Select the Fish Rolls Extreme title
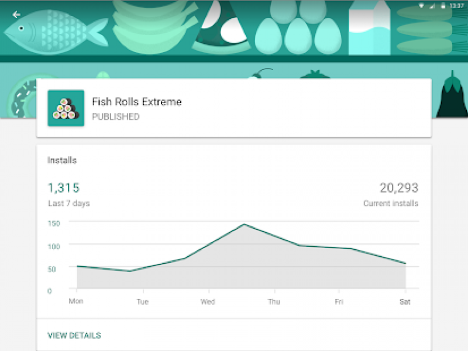The height and width of the screenshot is (351, 468). coord(137,102)
